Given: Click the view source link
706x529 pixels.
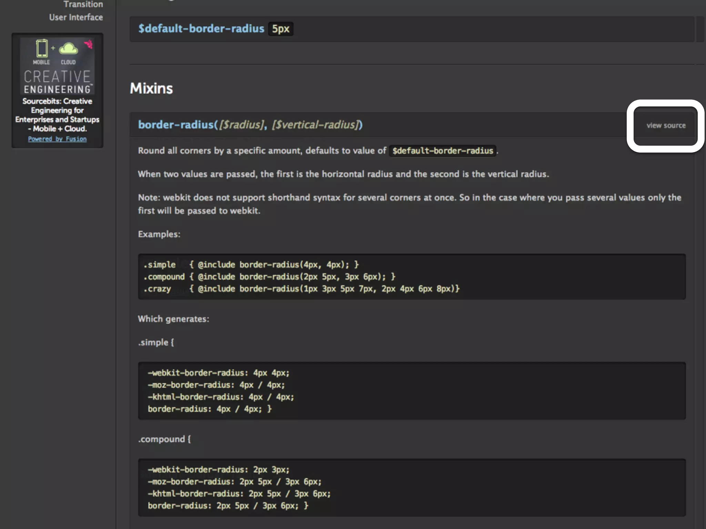Looking at the screenshot, I should coord(666,126).
